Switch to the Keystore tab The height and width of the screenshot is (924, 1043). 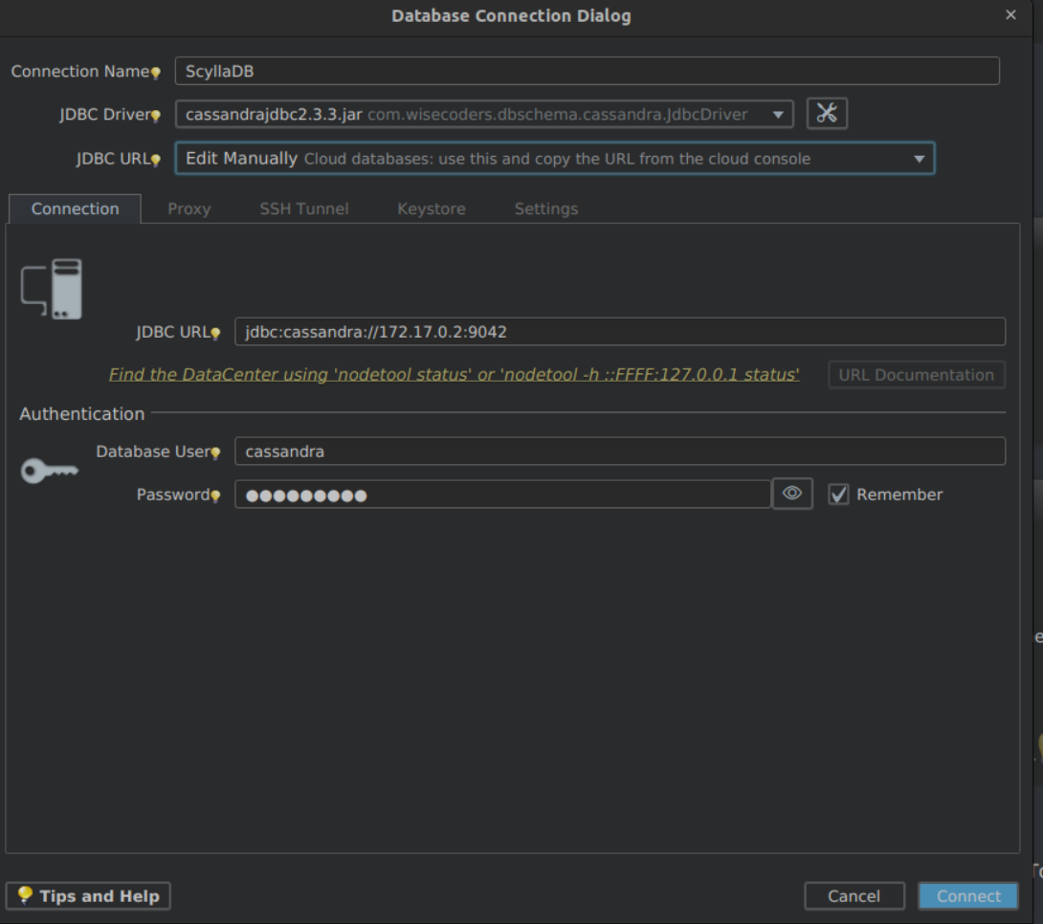point(431,209)
